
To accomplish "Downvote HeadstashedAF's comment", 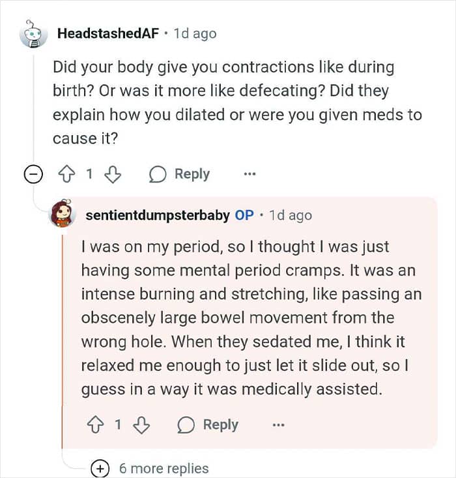I will [x=113, y=175].
